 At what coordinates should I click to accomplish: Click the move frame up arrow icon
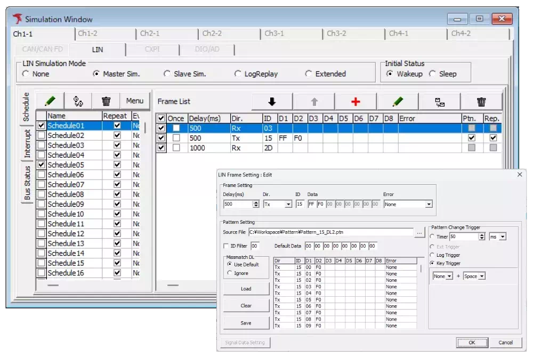pos(314,102)
